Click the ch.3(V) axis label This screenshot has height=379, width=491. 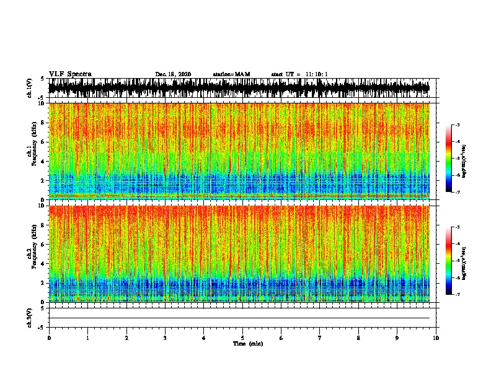tap(29, 318)
